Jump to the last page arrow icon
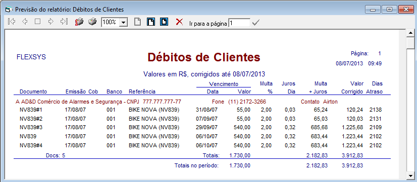The width and height of the screenshot is (417, 182). (64, 22)
